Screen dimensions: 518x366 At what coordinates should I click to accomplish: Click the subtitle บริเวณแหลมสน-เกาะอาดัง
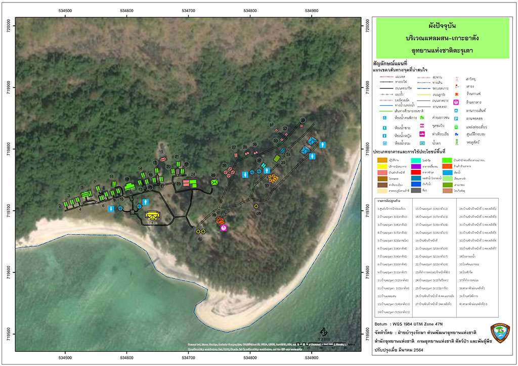click(442, 38)
